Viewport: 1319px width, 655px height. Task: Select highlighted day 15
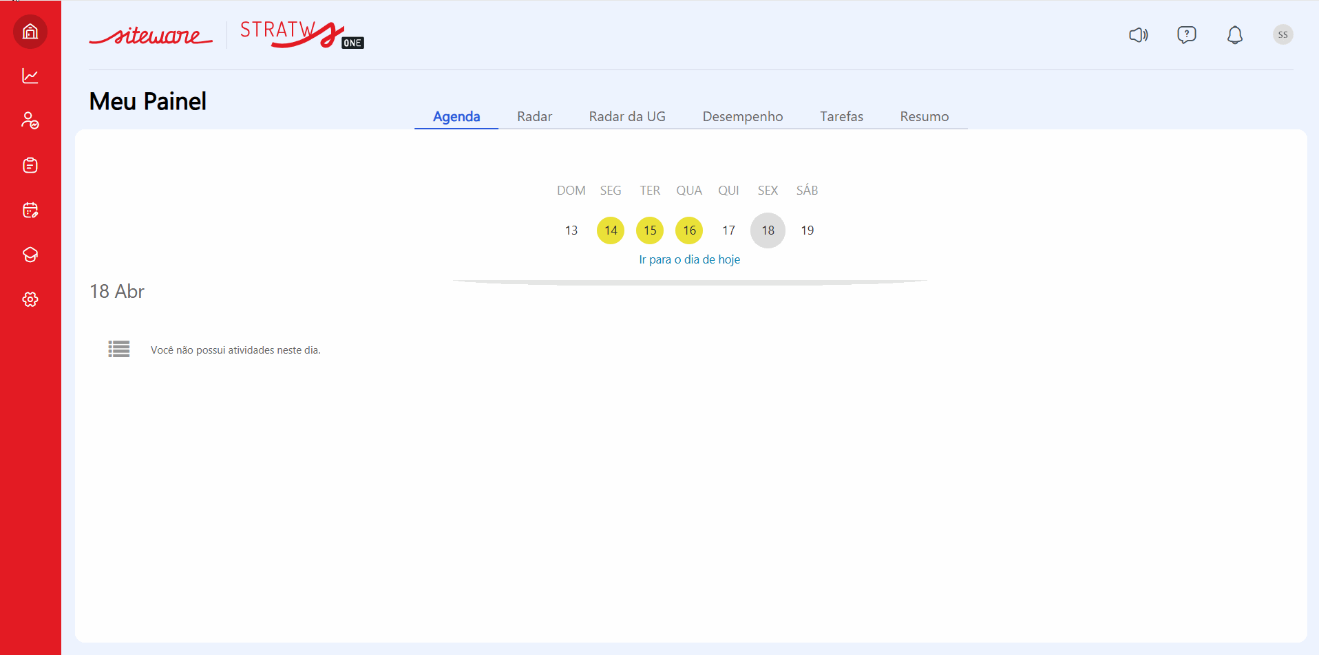pyautogui.click(x=650, y=230)
